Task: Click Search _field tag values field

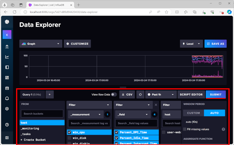Action: 136,123
